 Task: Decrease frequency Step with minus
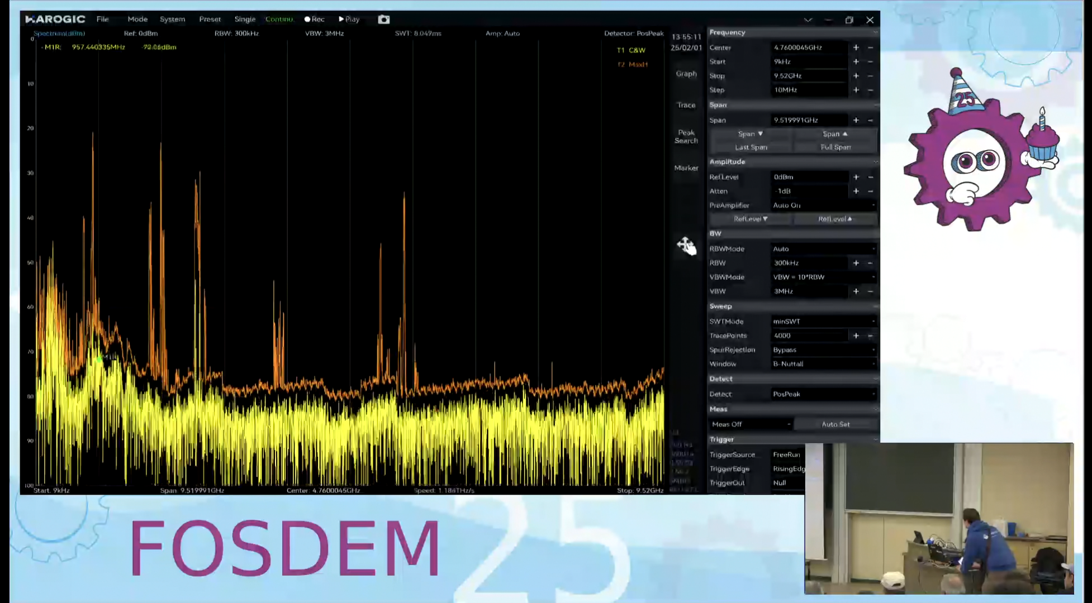tap(870, 89)
